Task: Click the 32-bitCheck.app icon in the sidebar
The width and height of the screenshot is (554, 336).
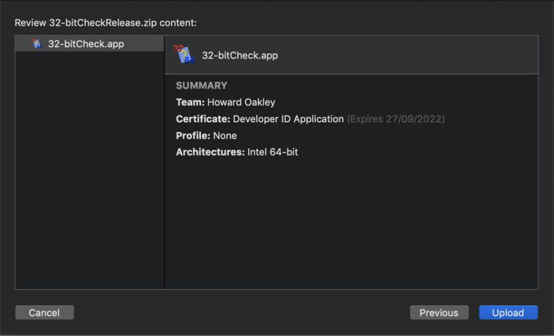Action: click(37, 44)
